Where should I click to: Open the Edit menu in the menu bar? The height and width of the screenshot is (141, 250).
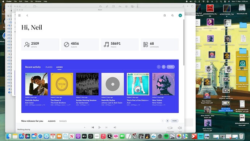[21, 1]
